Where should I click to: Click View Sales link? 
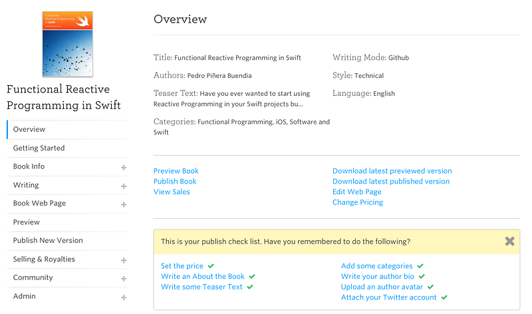pyautogui.click(x=172, y=192)
